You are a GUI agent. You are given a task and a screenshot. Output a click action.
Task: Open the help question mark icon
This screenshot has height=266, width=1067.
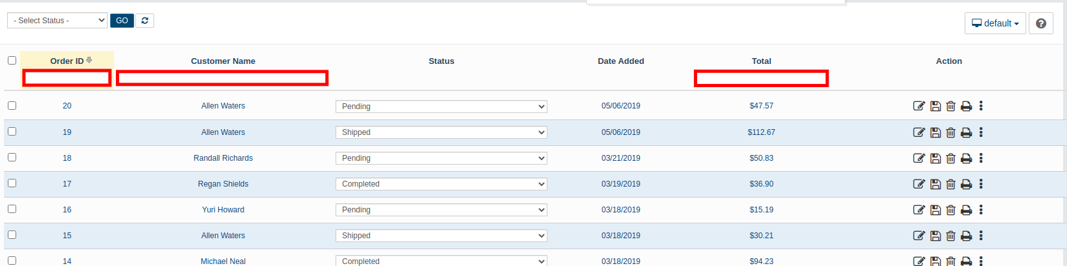[1040, 23]
